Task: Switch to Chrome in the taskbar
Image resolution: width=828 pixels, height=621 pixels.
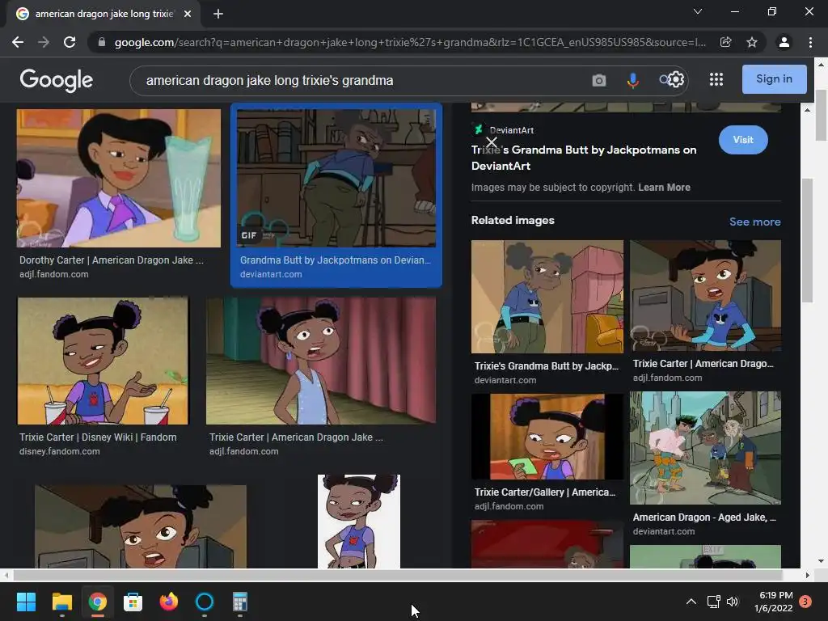Action: [98, 602]
